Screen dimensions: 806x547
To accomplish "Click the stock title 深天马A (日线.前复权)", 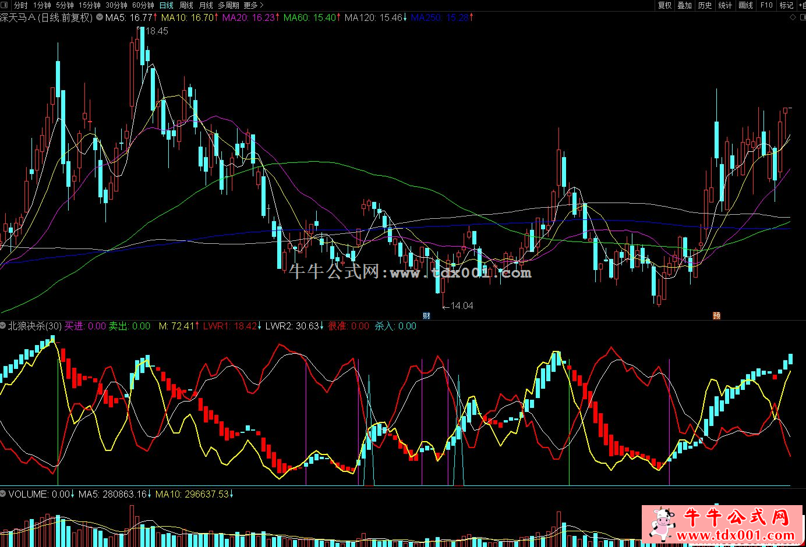I will (x=47, y=17).
